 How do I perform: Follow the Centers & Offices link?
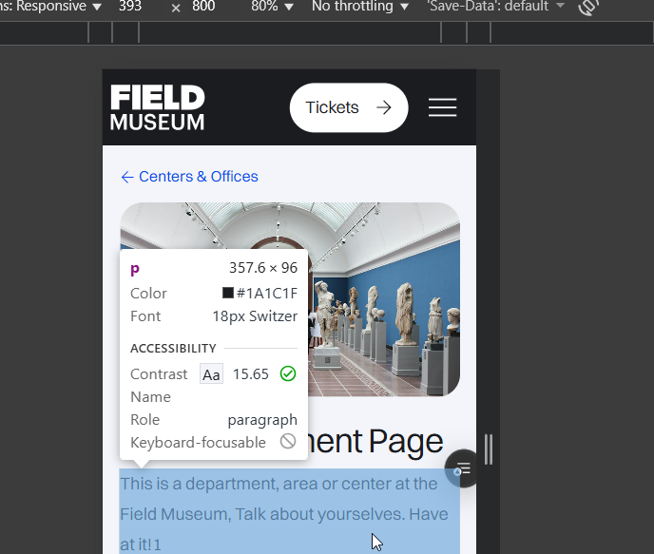point(198,177)
